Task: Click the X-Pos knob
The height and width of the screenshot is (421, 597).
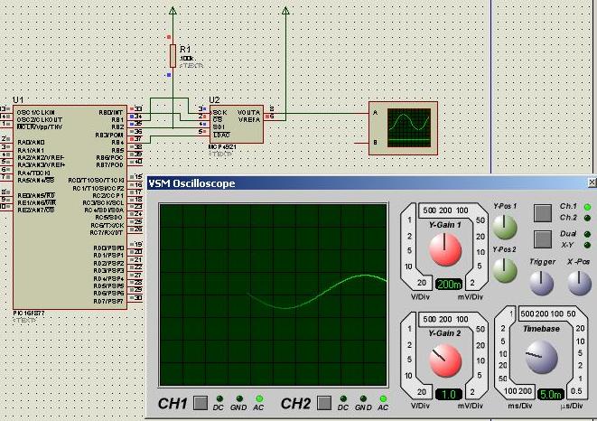Action: (579, 283)
